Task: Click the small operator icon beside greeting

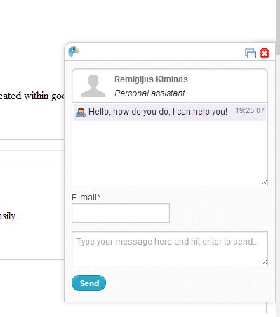Action: pos(81,112)
